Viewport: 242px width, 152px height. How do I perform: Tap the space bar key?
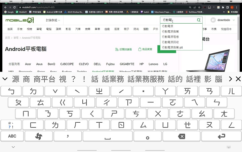(x=108, y=136)
